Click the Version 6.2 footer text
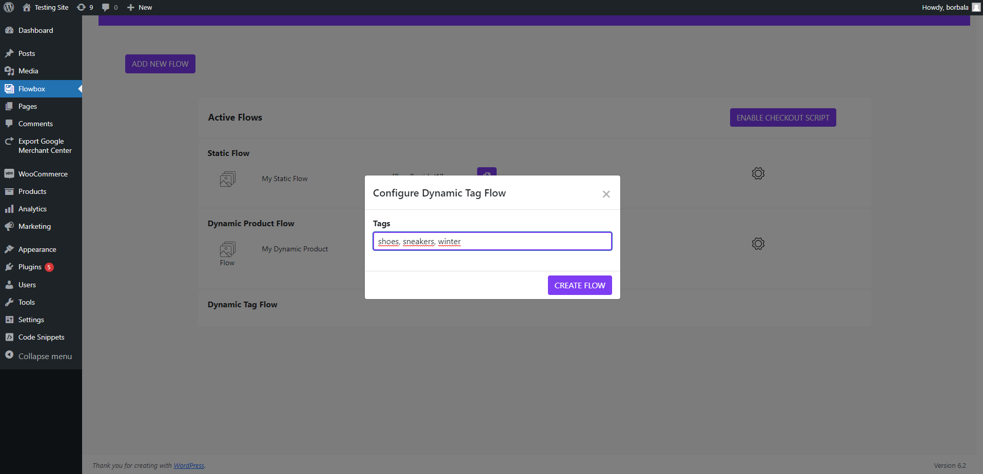The height and width of the screenshot is (474, 983). tap(950, 466)
